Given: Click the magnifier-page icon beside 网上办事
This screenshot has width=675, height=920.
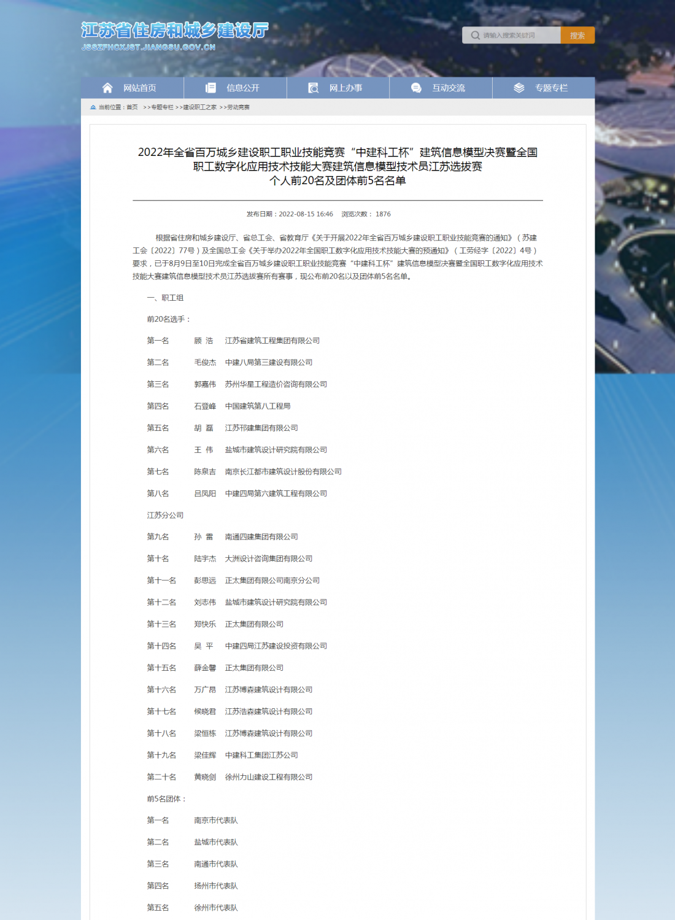Looking at the screenshot, I should tap(314, 88).
